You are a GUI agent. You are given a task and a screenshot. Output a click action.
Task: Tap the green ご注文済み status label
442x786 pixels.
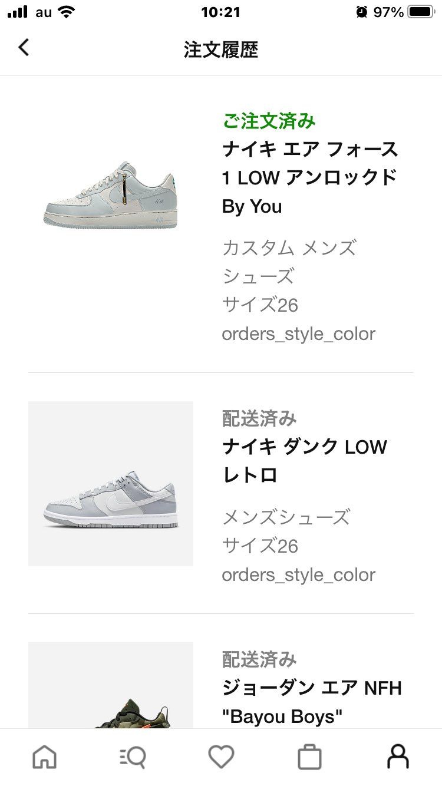click(x=269, y=121)
